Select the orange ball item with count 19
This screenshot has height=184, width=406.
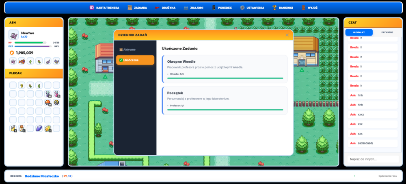[x=48, y=102]
